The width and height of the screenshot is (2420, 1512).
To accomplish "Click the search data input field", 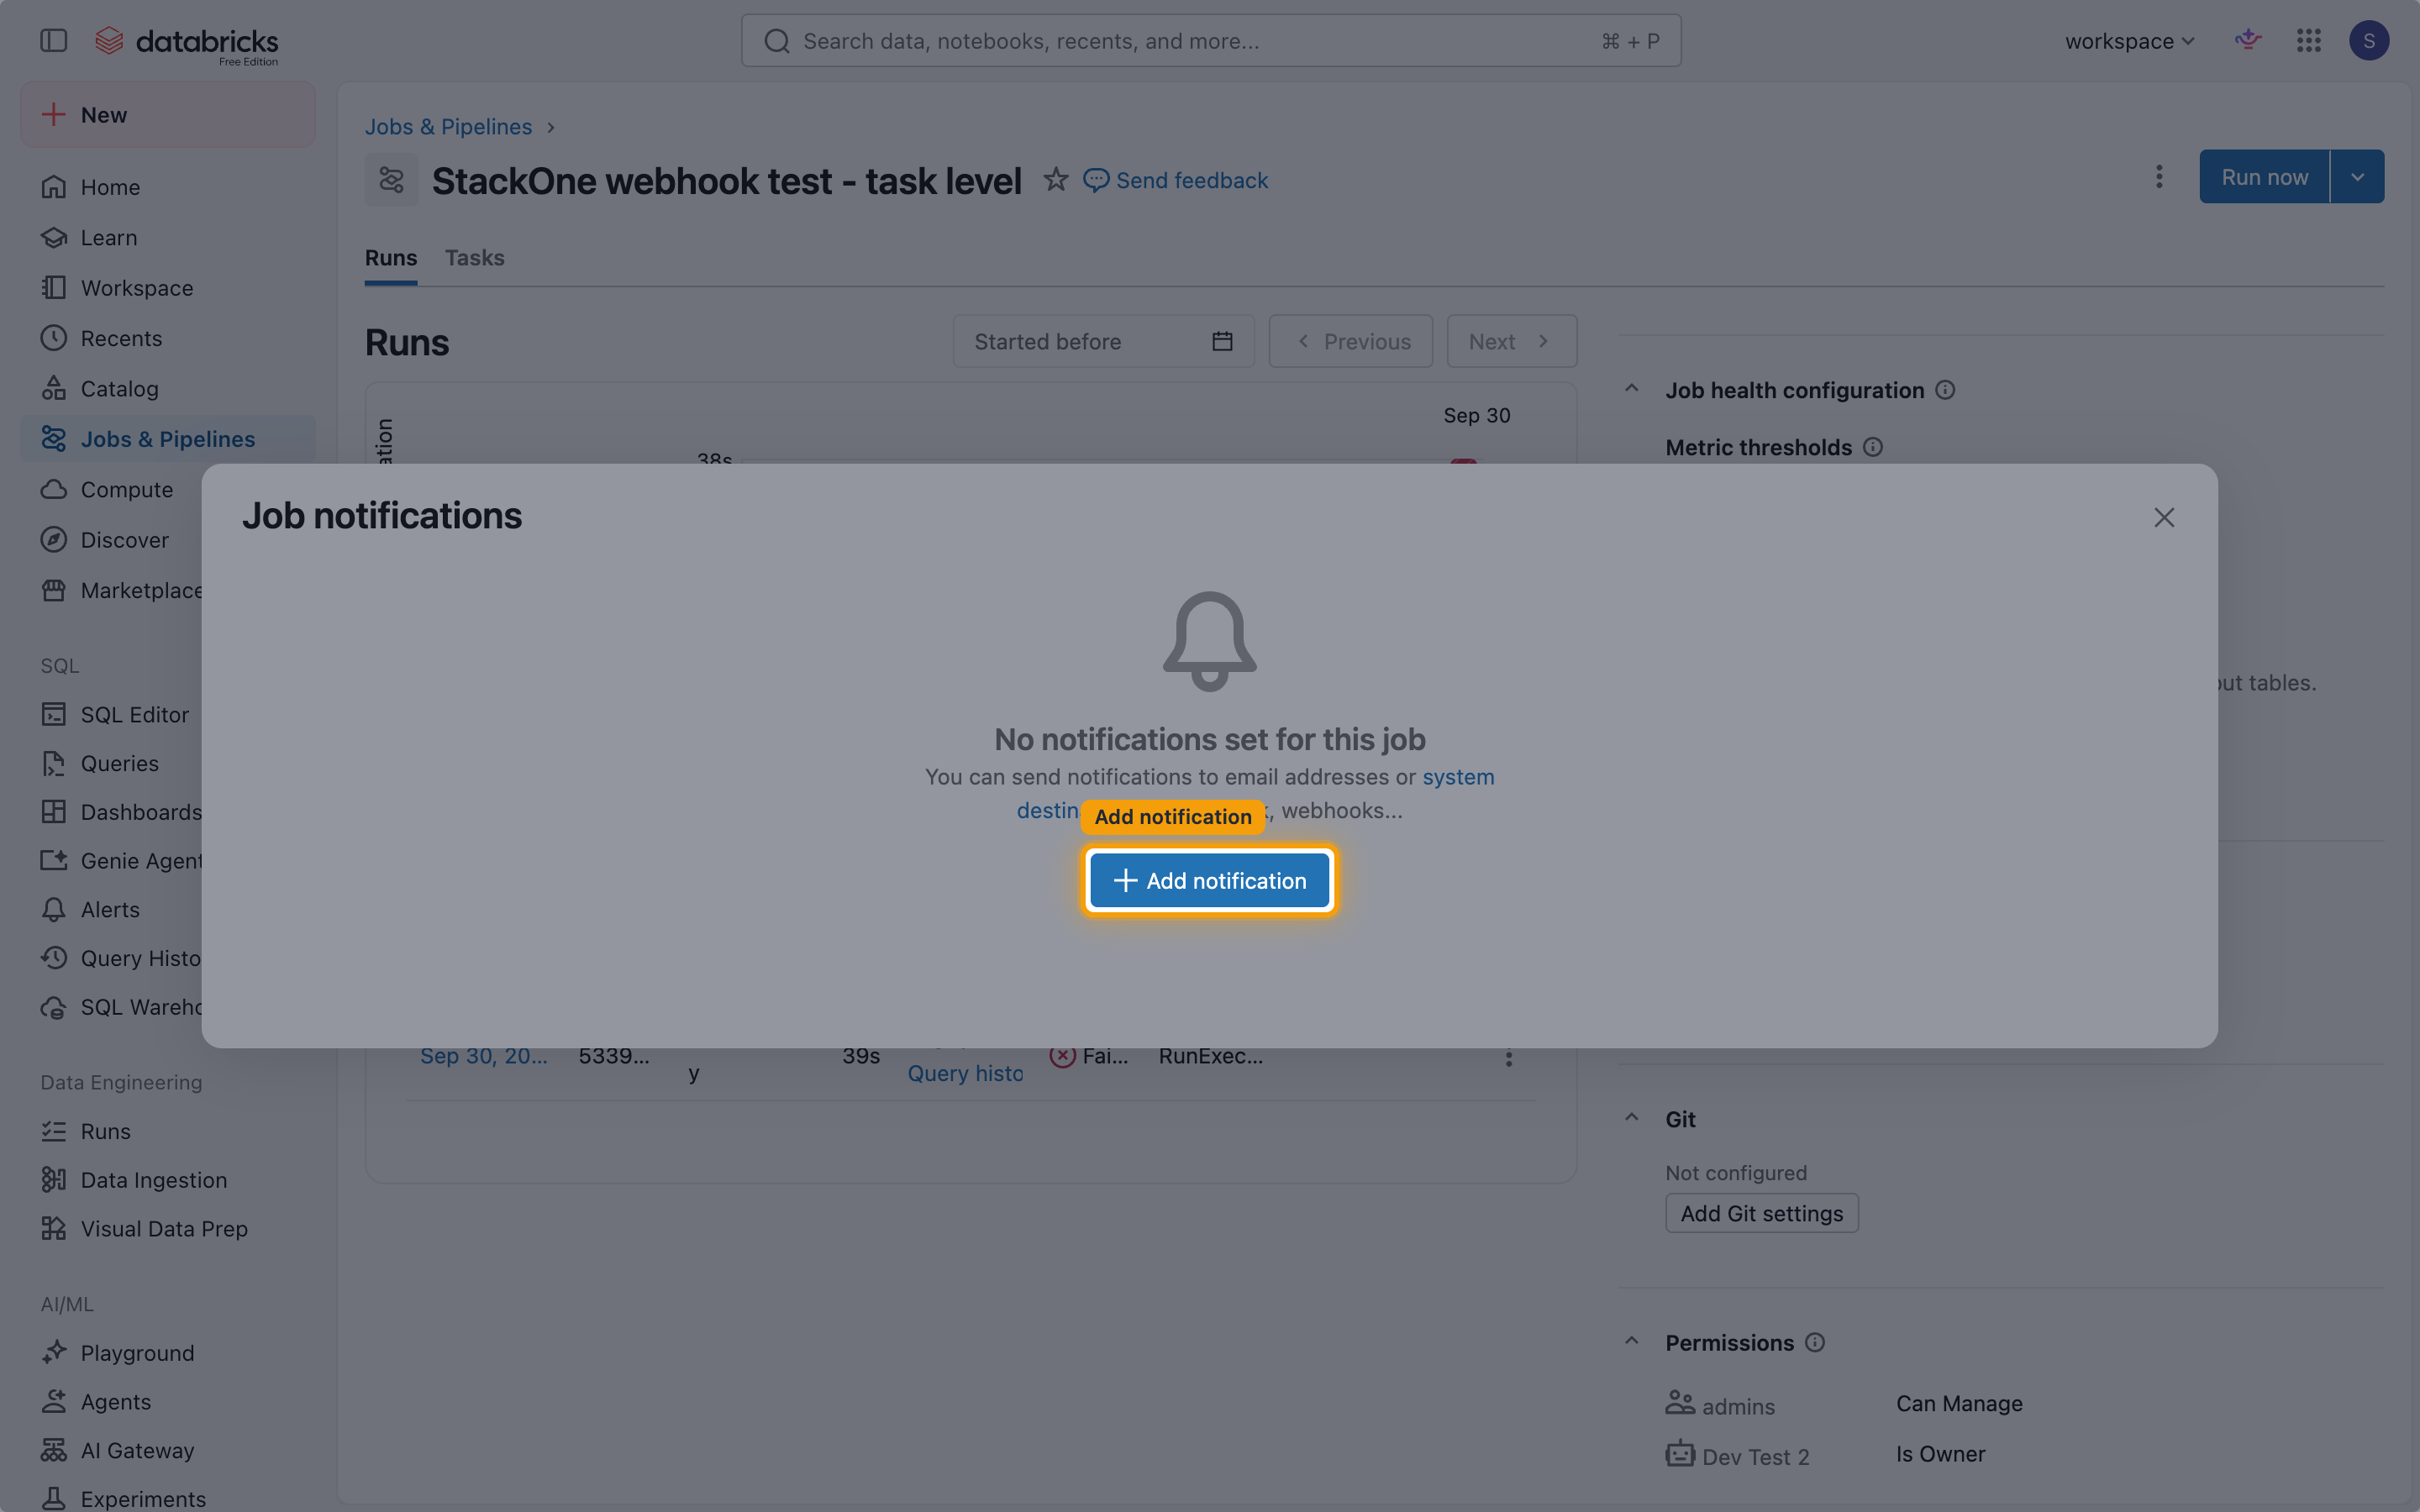I will pos(1210,41).
